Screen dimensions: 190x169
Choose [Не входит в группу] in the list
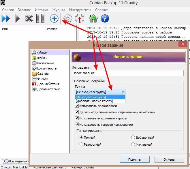pyautogui.click(x=100, y=97)
